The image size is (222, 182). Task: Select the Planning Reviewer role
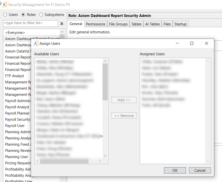click(17, 151)
